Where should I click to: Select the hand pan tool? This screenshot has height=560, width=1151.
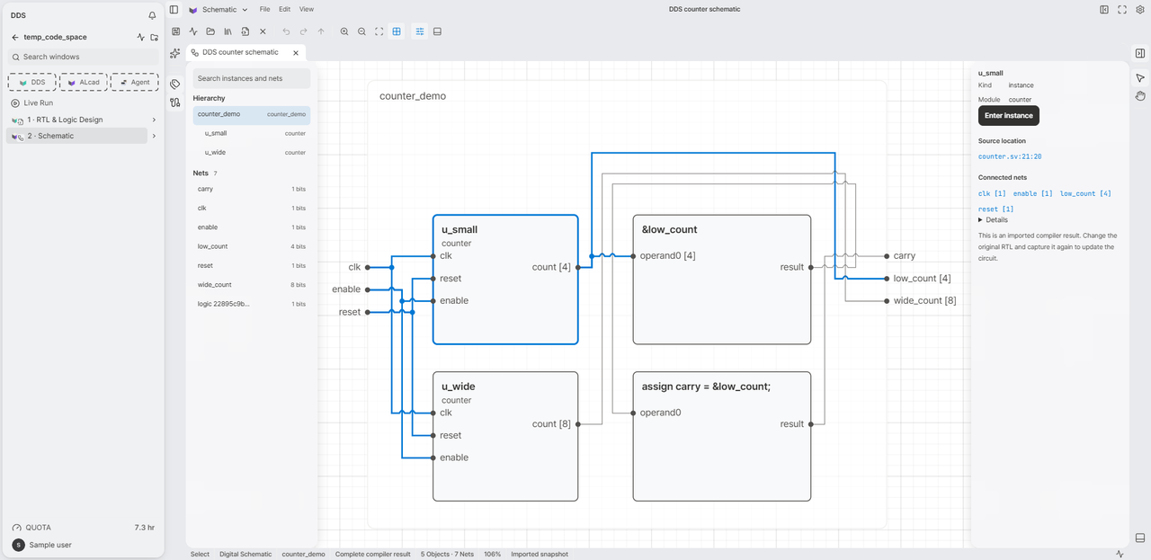(x=1140, y=96)
